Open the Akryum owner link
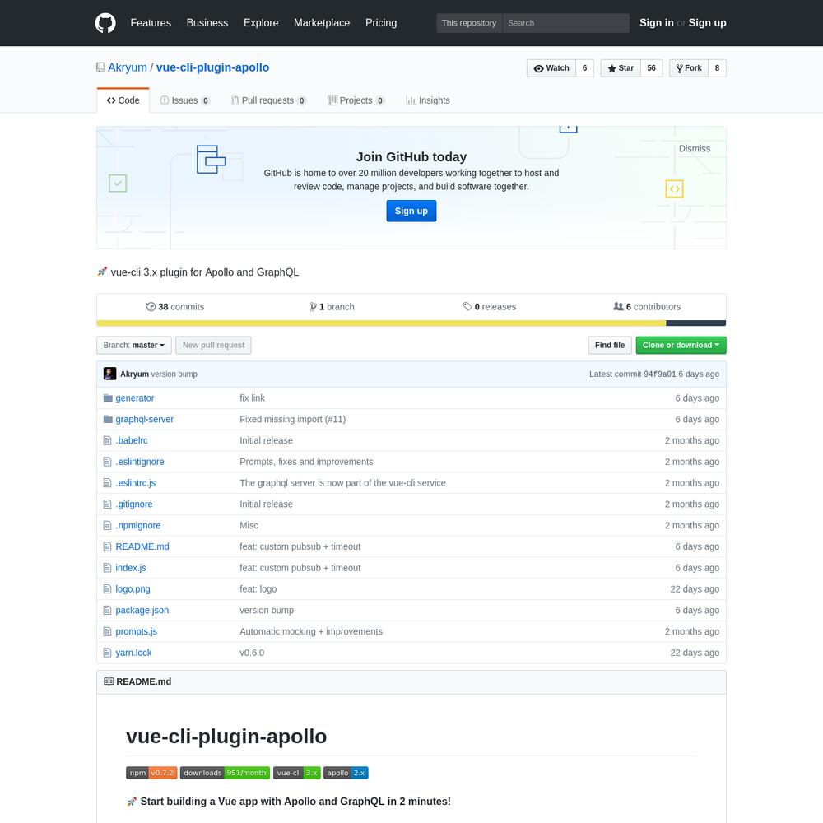 click(128, 67)
